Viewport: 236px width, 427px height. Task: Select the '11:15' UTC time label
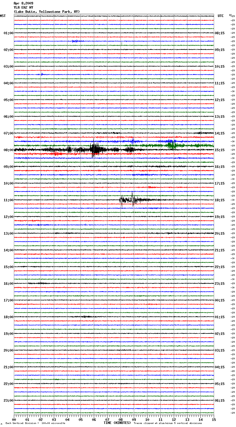(220, 83)
